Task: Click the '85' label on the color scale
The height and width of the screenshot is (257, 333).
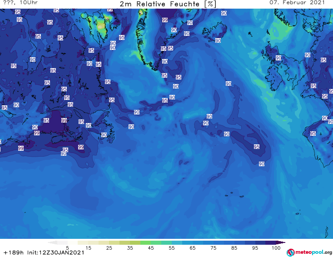Action: coord(234,248)
